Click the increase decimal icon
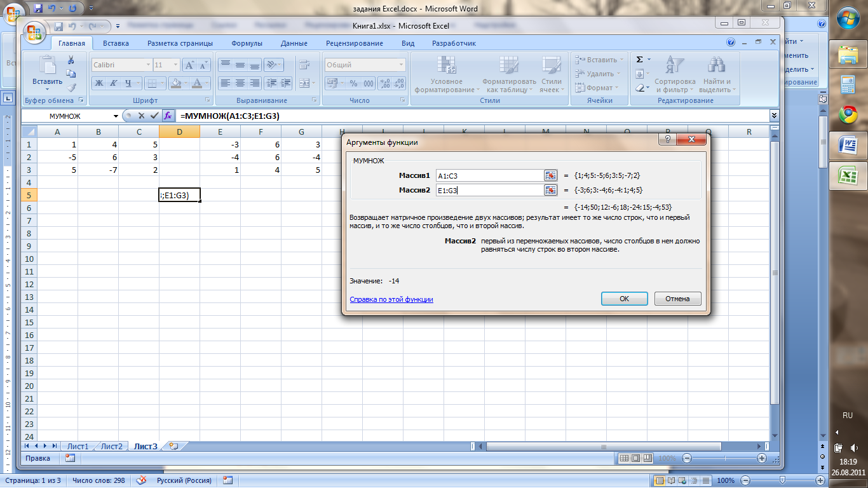The height and width of the screenshot is (488, 868). [385, 83]
